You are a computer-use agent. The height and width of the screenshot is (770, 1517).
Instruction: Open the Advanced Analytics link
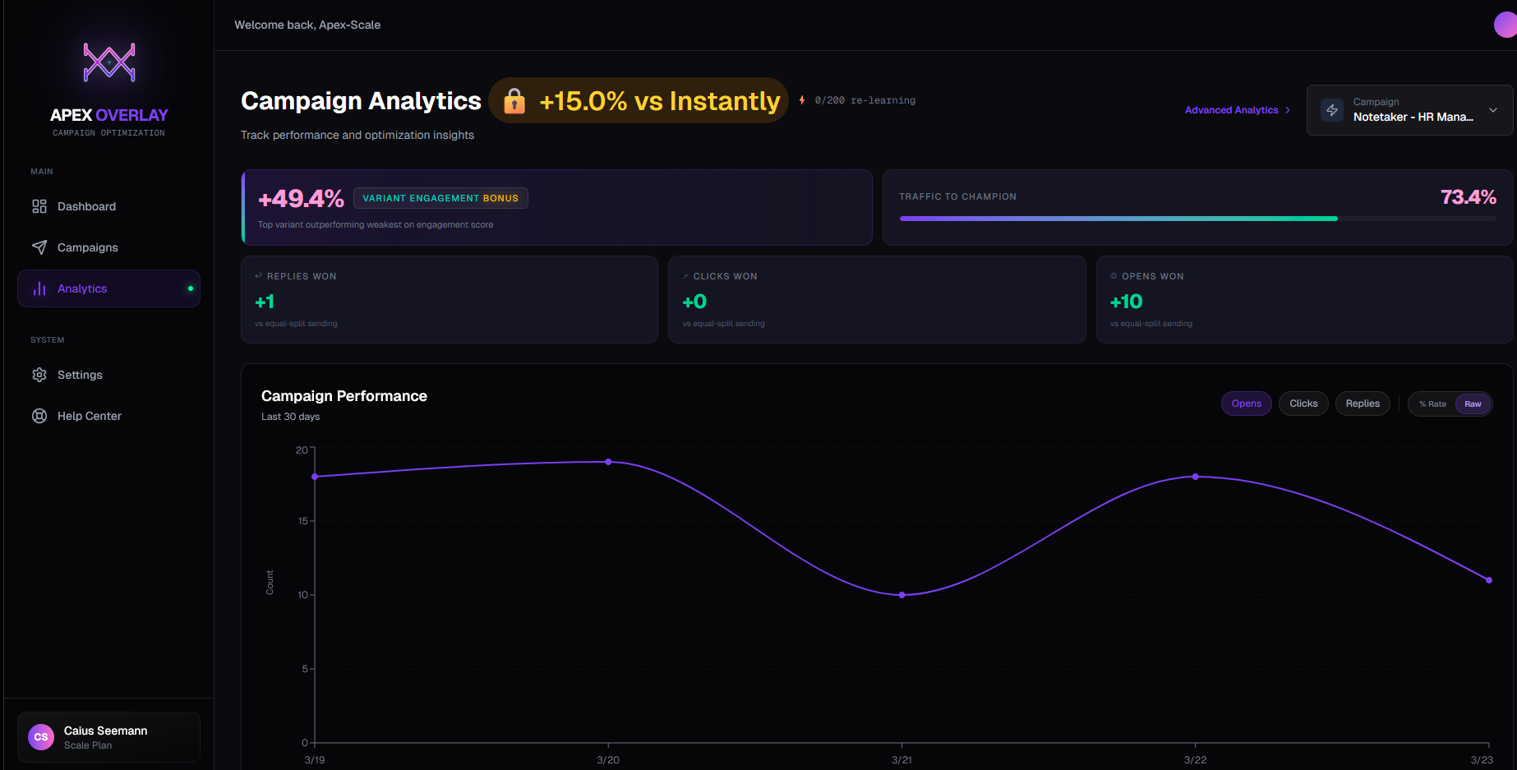point(1231,109)
